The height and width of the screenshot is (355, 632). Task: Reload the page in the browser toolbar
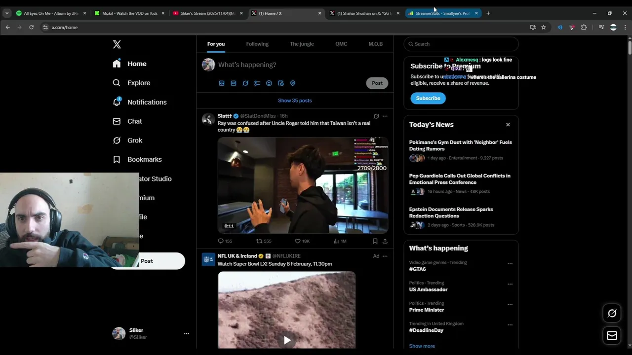tap(31, 27)
